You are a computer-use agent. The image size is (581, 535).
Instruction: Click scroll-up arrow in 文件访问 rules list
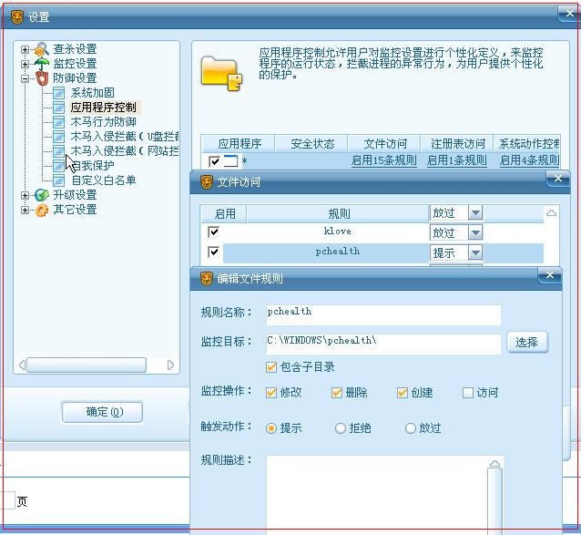[x=551, y=212]
